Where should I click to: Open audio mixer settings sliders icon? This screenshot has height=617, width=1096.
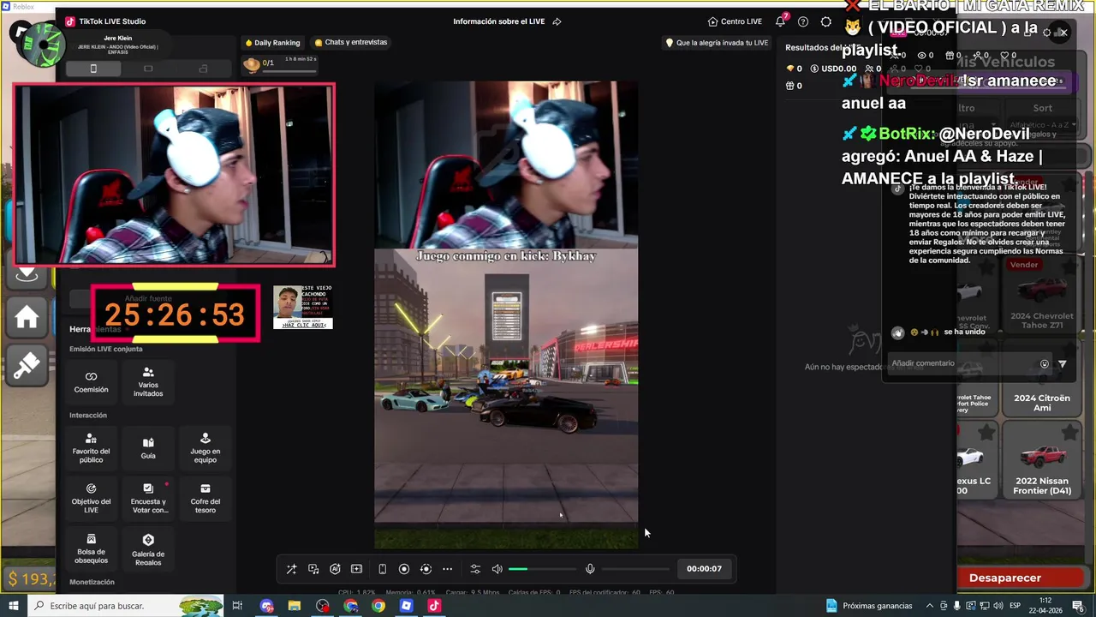(x=475, y=569)
